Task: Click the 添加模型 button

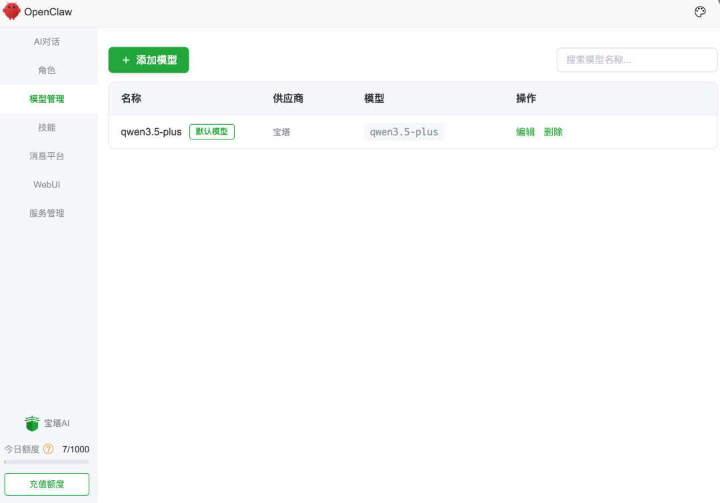Action: (x=148, y=59)
